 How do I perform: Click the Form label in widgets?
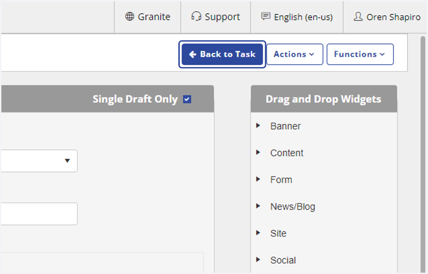coord(281,180)
